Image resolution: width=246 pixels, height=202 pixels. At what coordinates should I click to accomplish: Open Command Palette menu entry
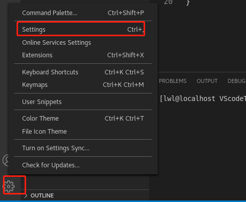83,13
